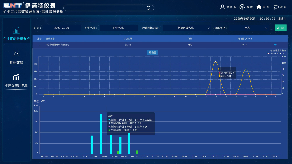Toggle 总用电量 series in chart legend
292x164 pixels.
point(273,54)
